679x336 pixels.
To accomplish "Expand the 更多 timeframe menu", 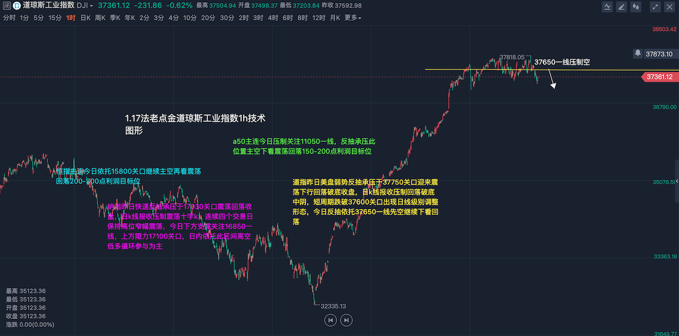I will (353, 18).
